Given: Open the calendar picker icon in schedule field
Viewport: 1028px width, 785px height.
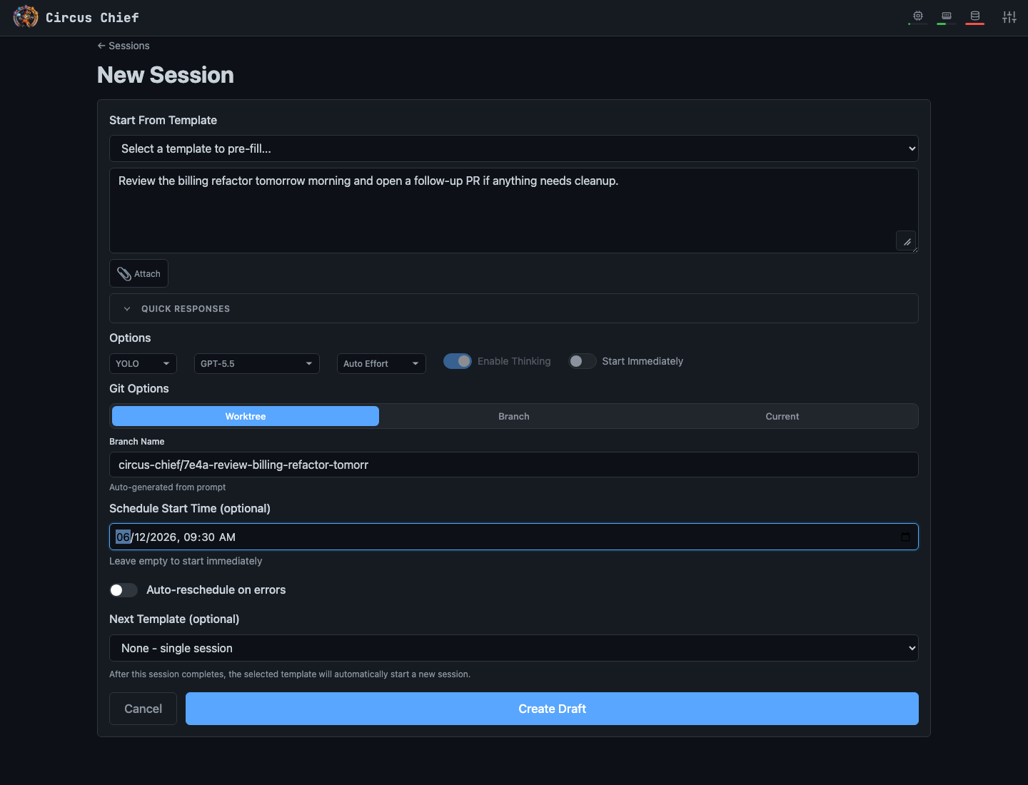Looking at the screenshot, I should [905, 537].
